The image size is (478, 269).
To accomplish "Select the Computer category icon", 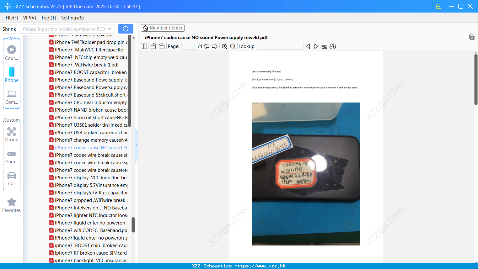I will click(12, 97).
